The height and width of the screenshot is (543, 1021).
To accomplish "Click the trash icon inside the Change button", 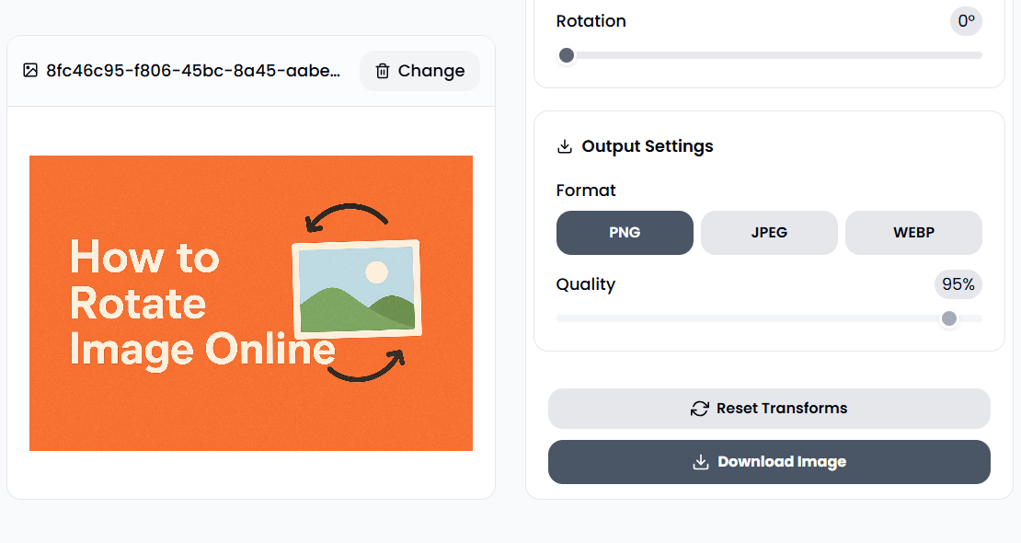I will [383, 71].
